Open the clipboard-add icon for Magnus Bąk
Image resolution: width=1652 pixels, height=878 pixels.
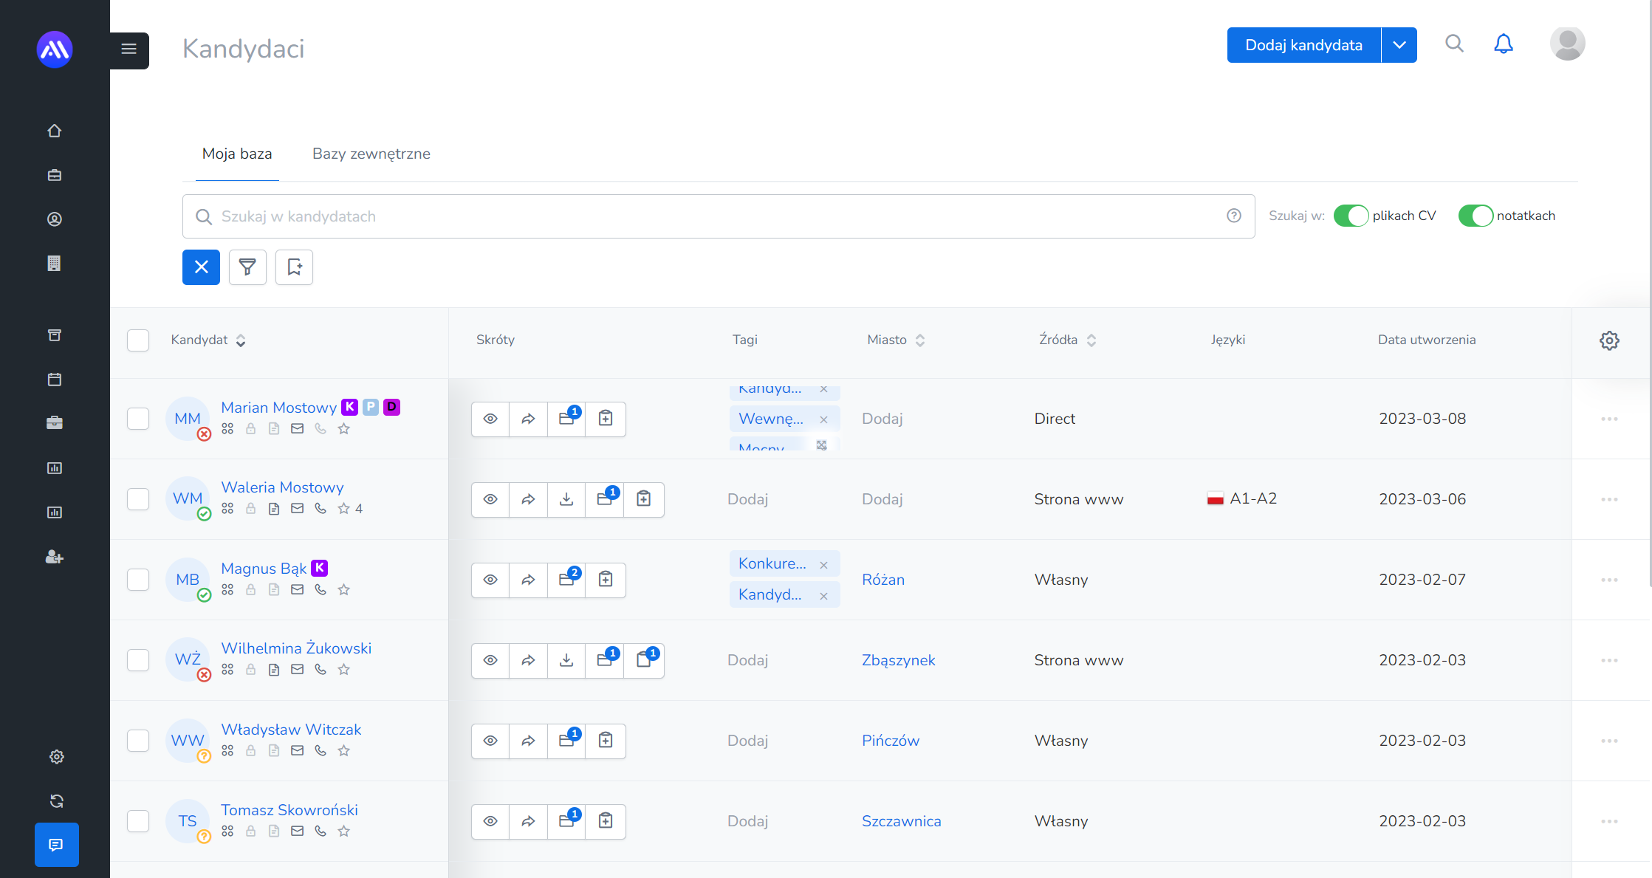tap(606, 580)
